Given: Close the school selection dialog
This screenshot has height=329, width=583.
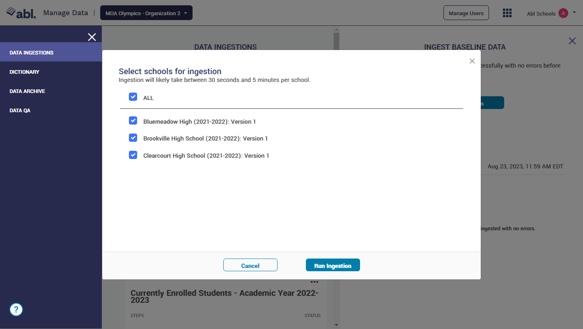Looking at the screenshot, I should click(x=472, y=61).
